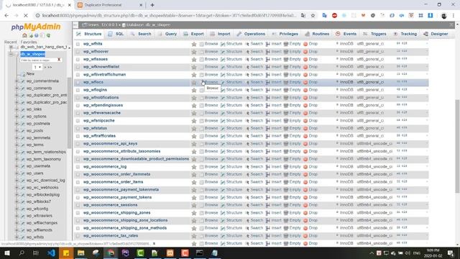Expand wp_posts tree node

[17, 131]
